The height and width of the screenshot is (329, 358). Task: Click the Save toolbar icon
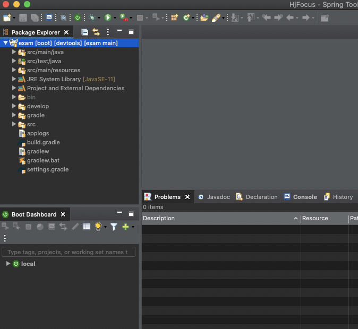[23, 18]
